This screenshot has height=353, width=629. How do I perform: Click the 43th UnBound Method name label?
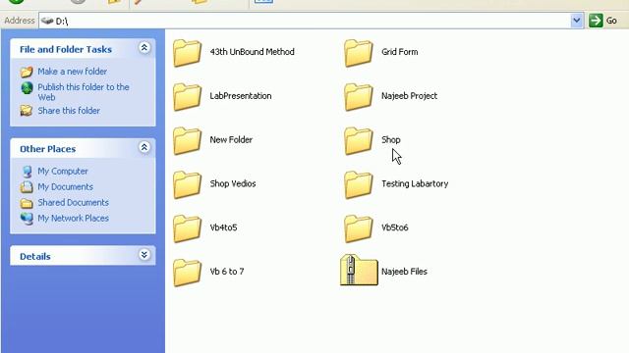click(x=252, y=52)
